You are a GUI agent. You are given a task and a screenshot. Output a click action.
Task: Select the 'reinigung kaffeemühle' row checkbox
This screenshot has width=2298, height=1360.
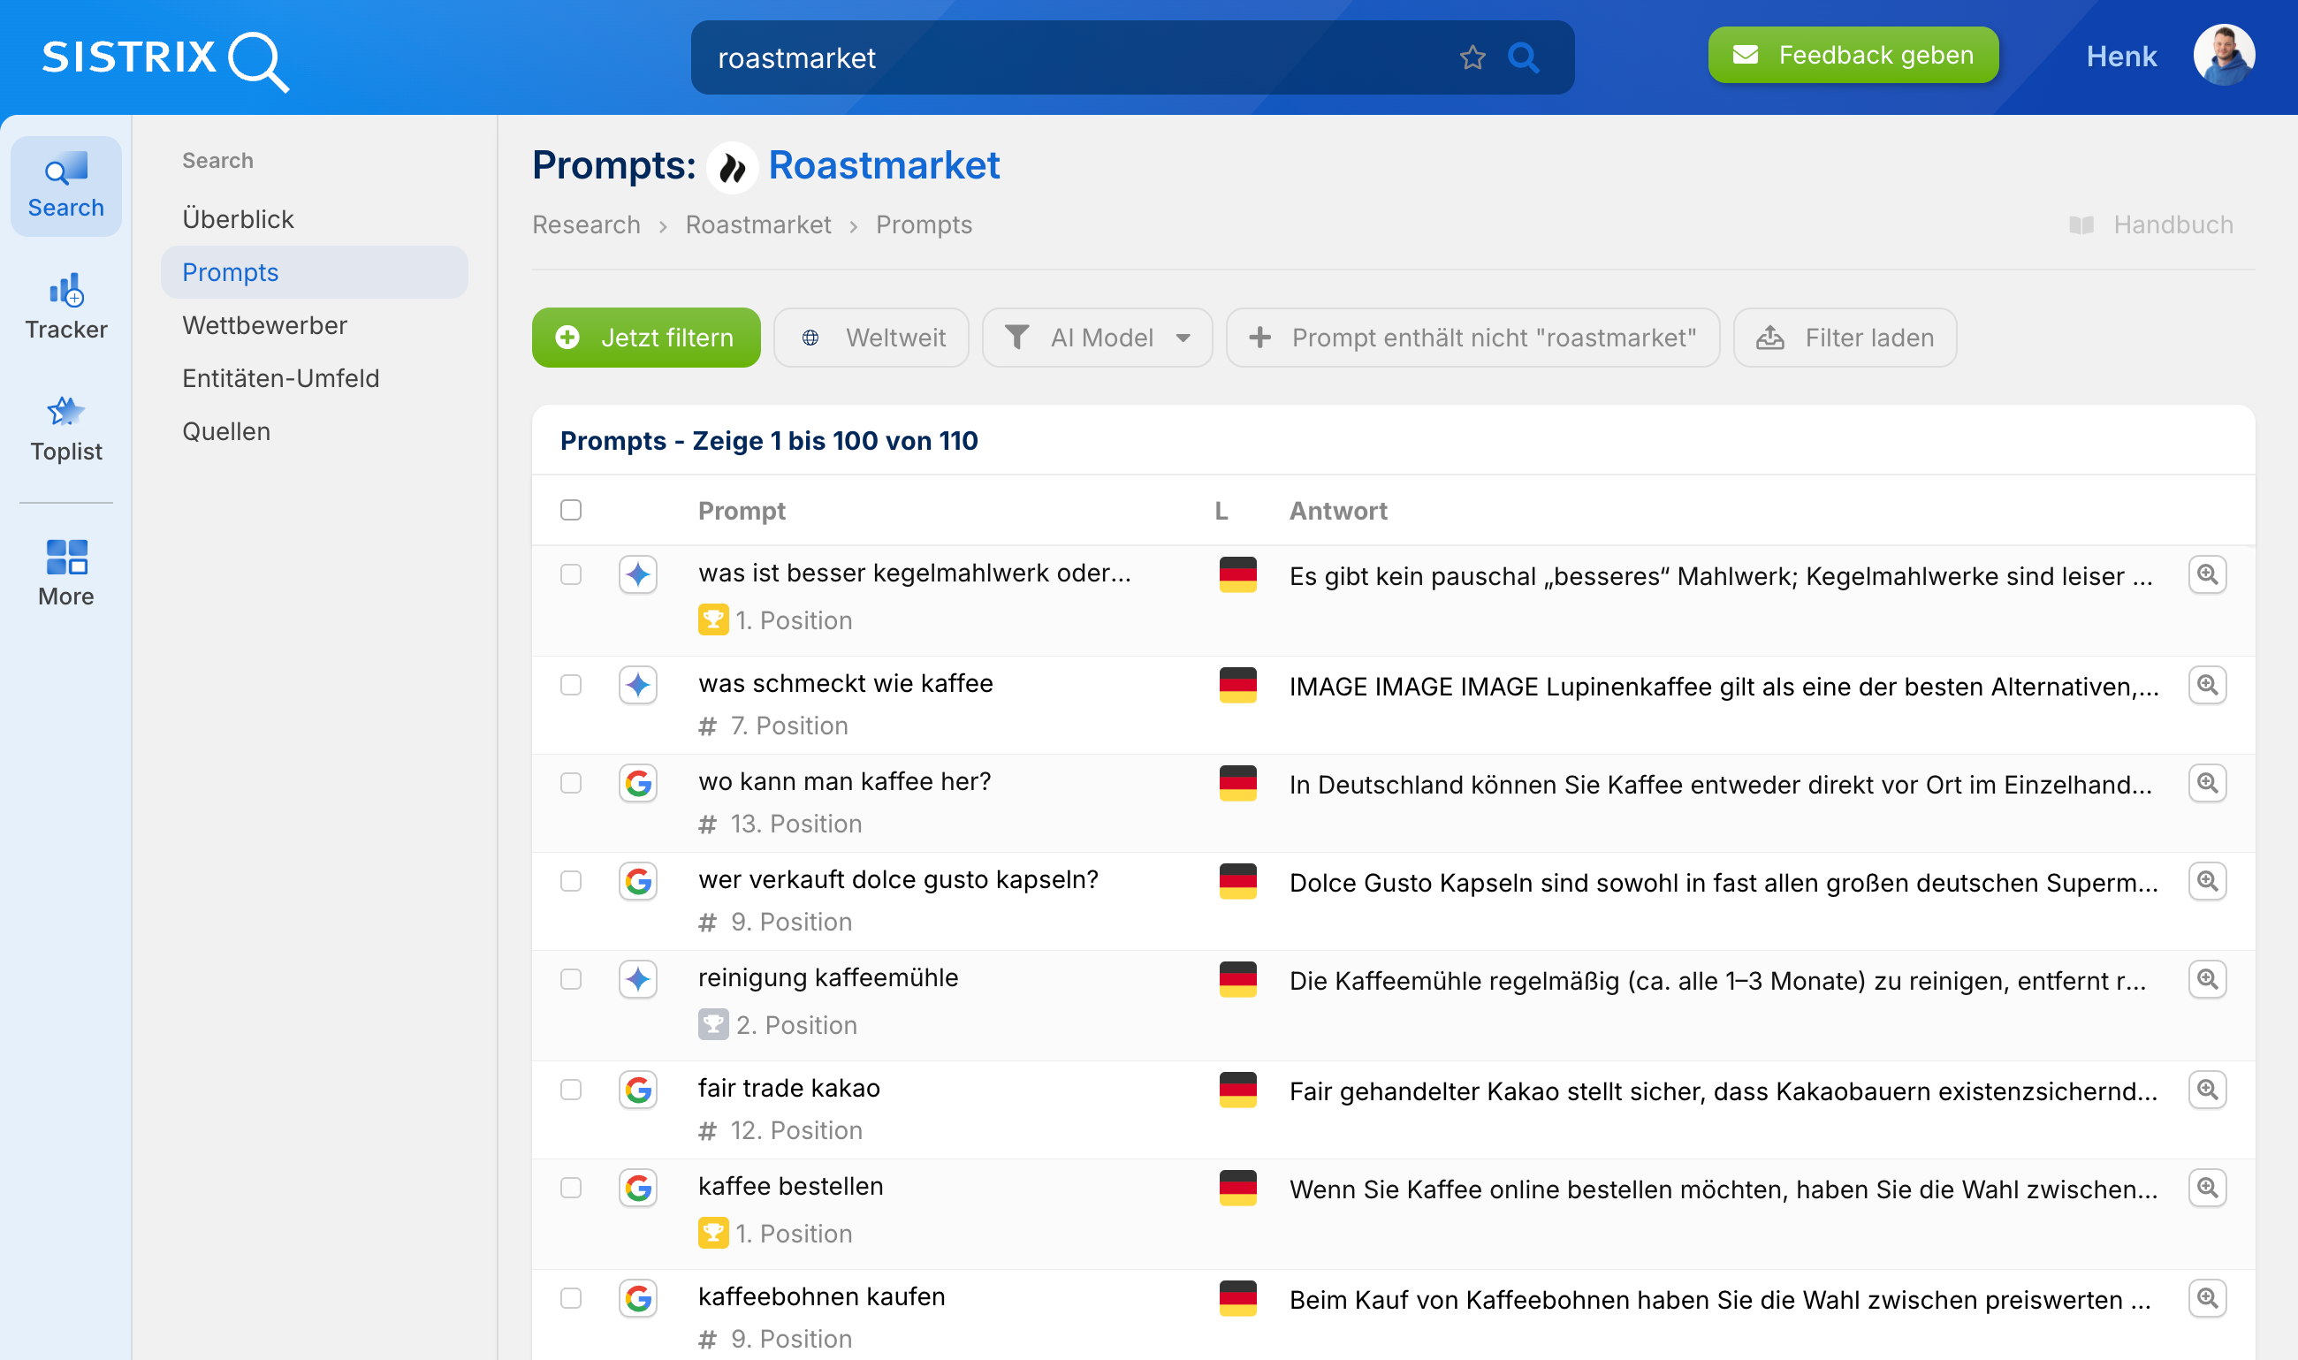pos(570,979)
